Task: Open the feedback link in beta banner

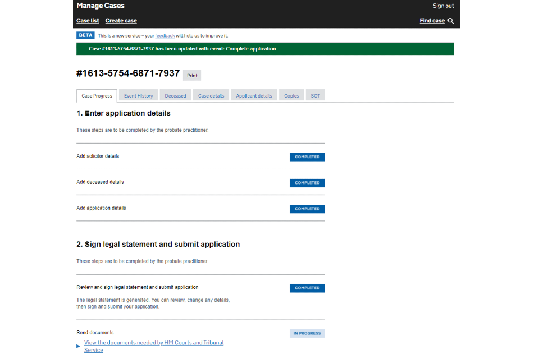Action: coord(165,36)
